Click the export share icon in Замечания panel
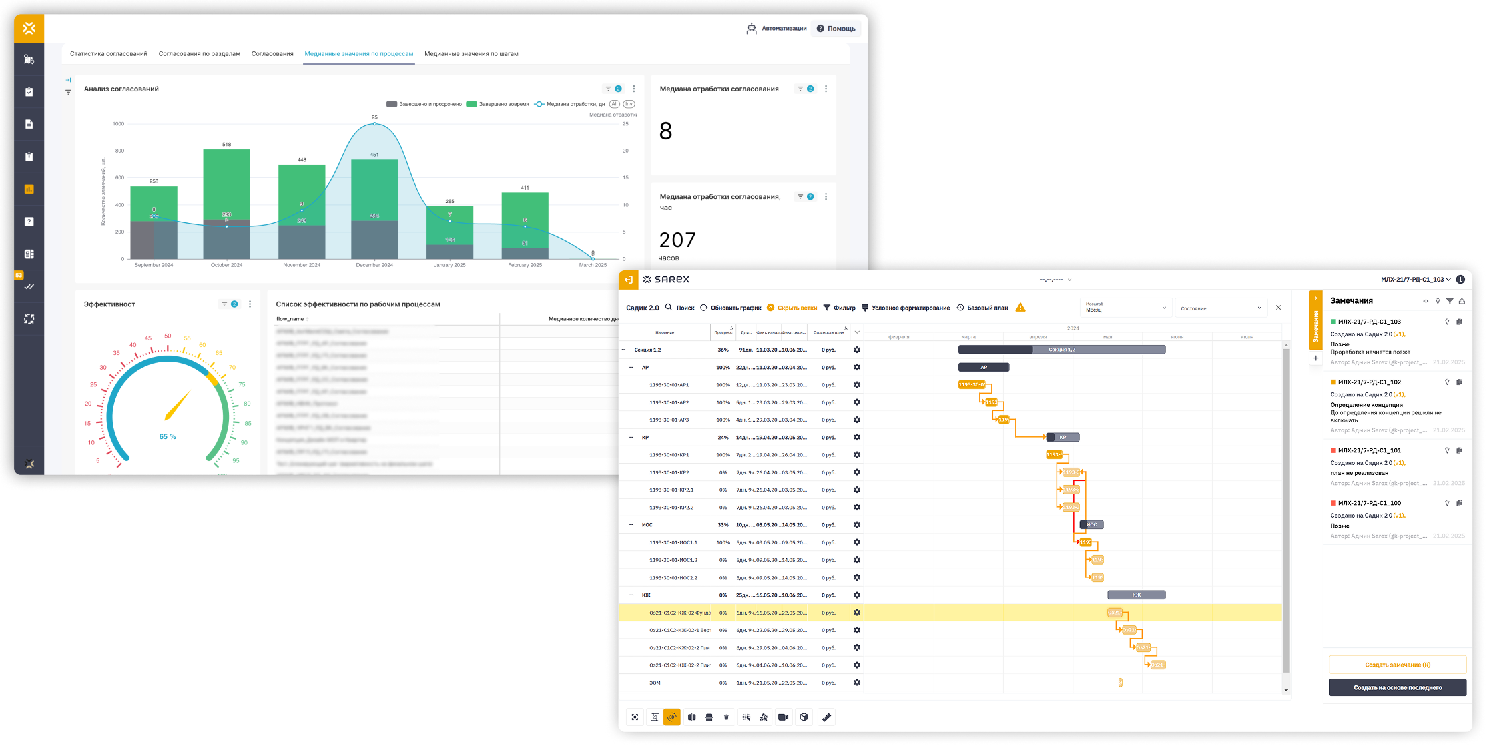This screenshot has width=1487, height=746. (x=1462, y=301)
